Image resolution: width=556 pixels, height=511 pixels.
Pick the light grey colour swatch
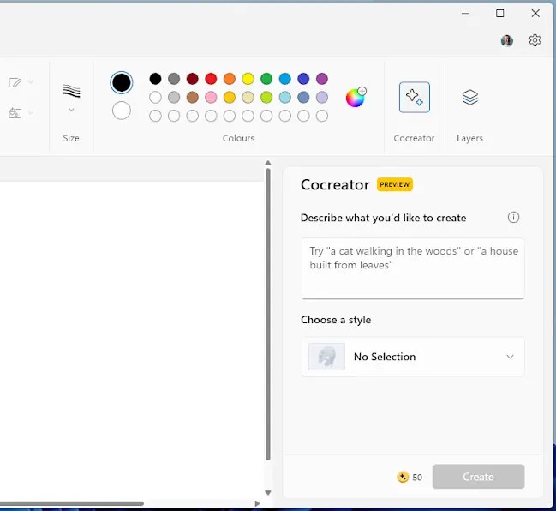click(x=174, y=97)
